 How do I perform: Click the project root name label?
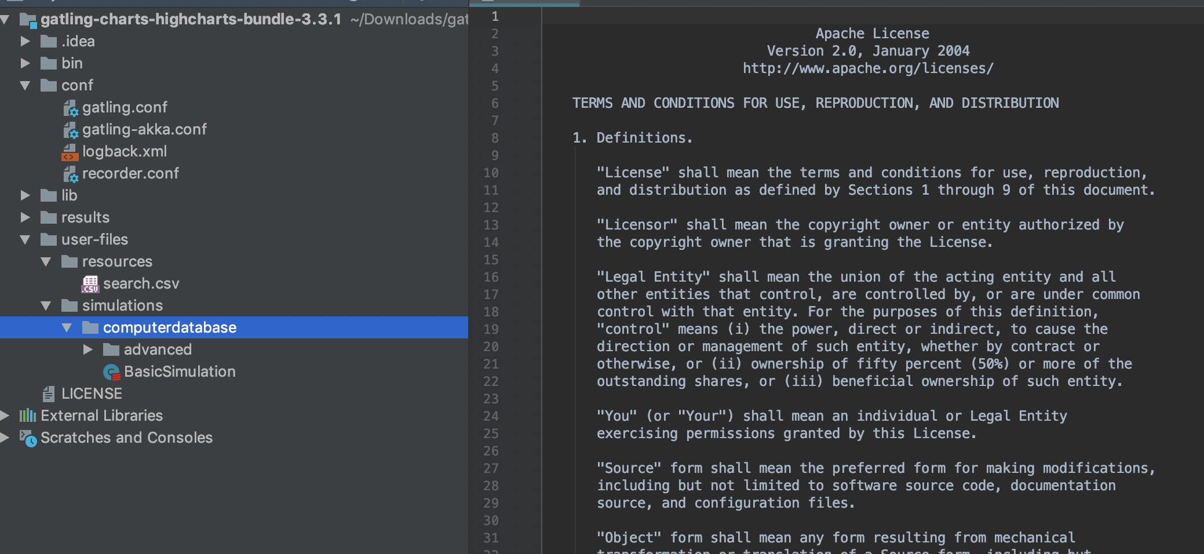coord(191,19)
